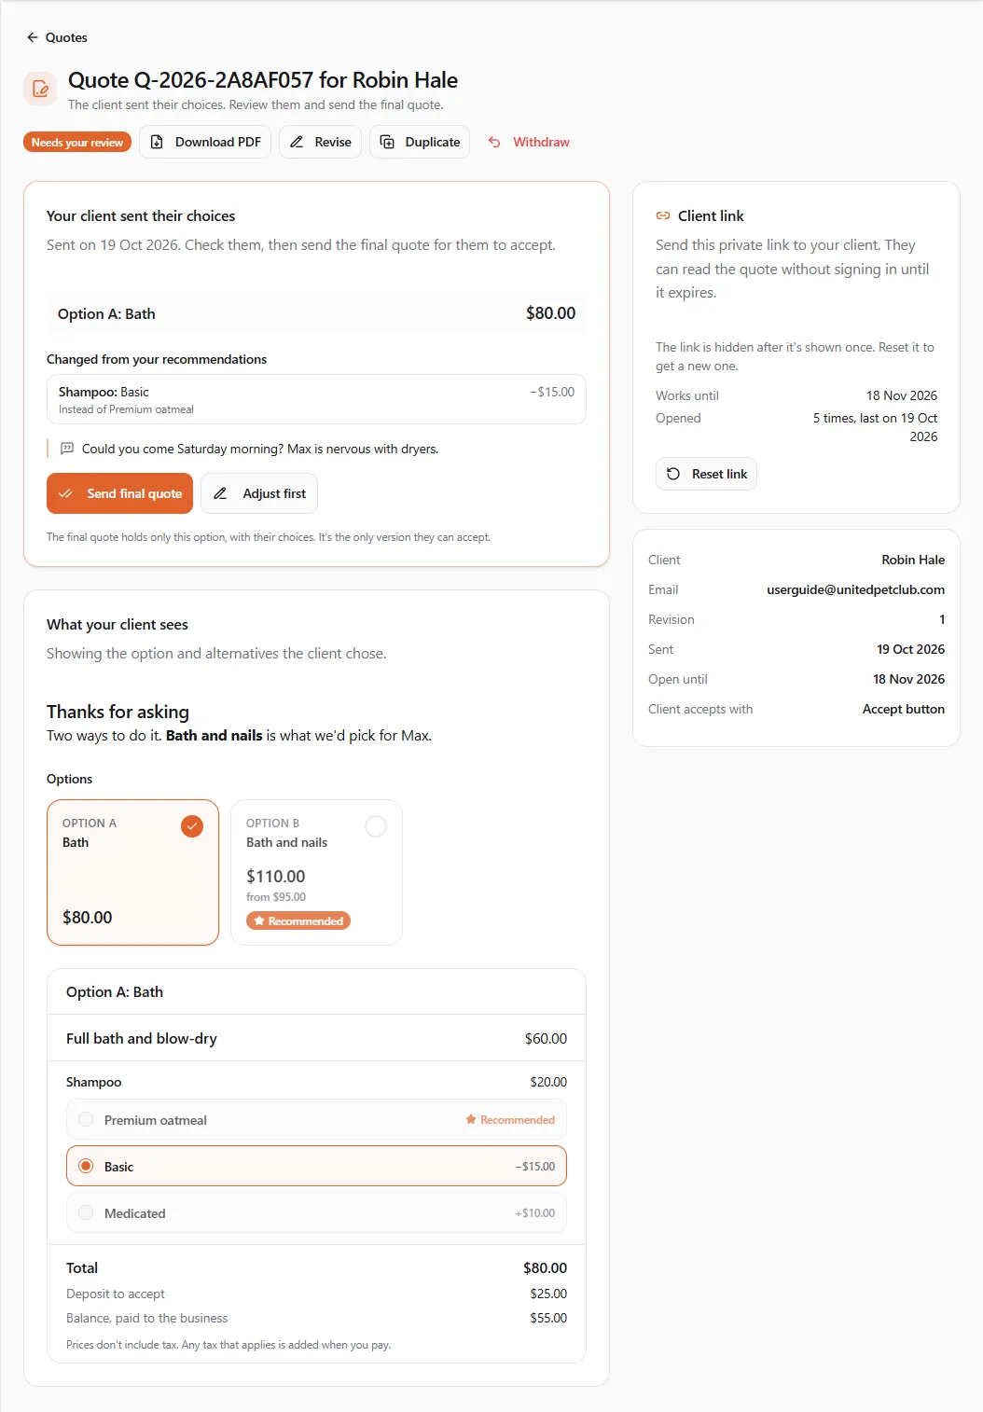Screen dimensions: 983x1412
Task: Choose Adjust first button
Action: pos(259,493)
